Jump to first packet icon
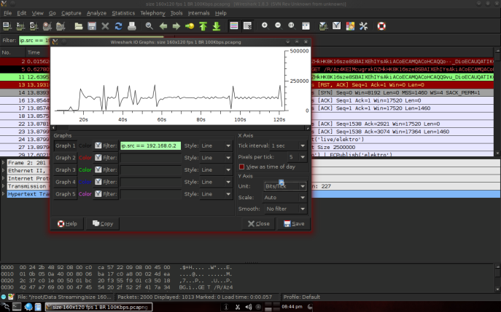 pyautogui.click(x=203, y=25)
